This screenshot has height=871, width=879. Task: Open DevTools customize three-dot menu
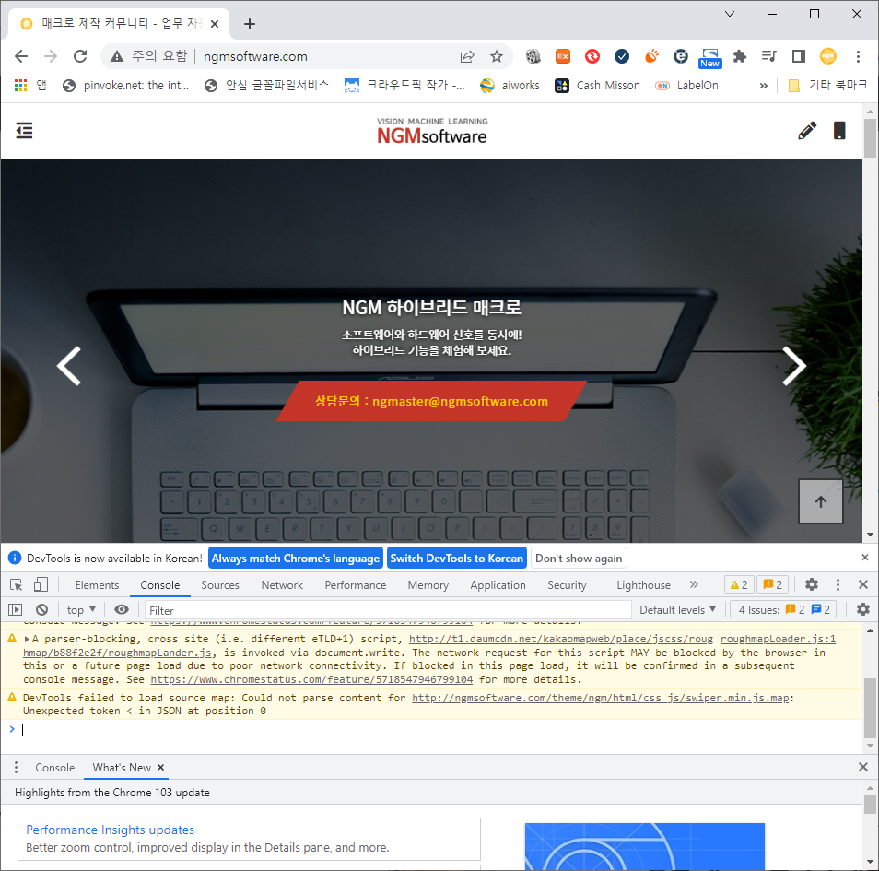click(x=838, y=584)
